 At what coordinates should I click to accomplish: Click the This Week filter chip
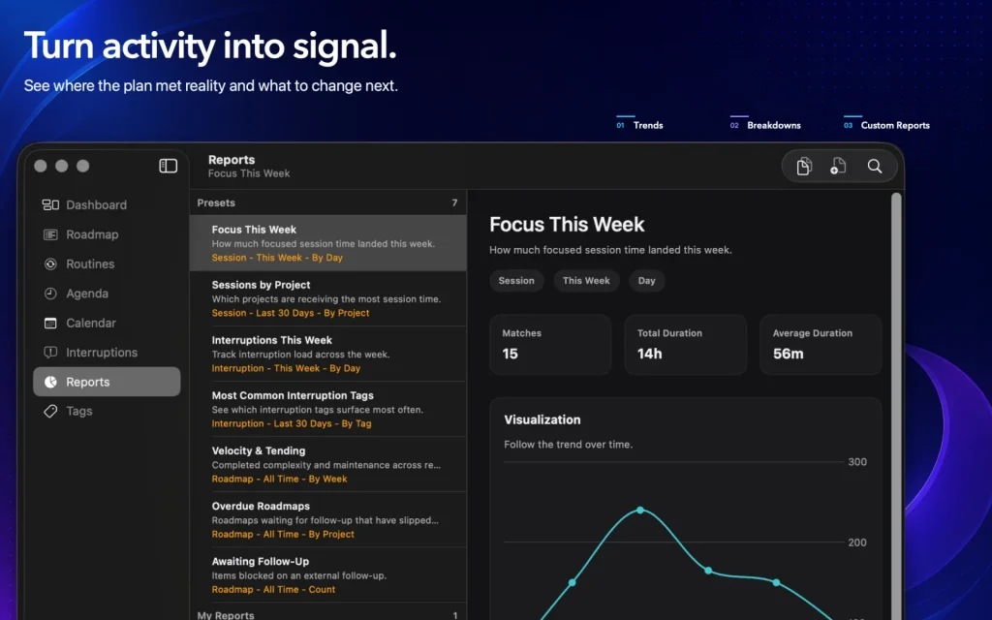586,280
